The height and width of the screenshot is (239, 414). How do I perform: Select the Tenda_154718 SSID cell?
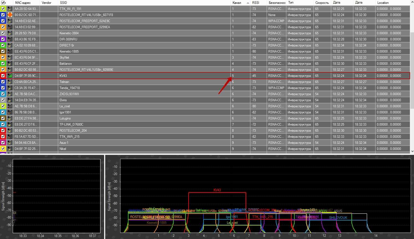[144, 88]
